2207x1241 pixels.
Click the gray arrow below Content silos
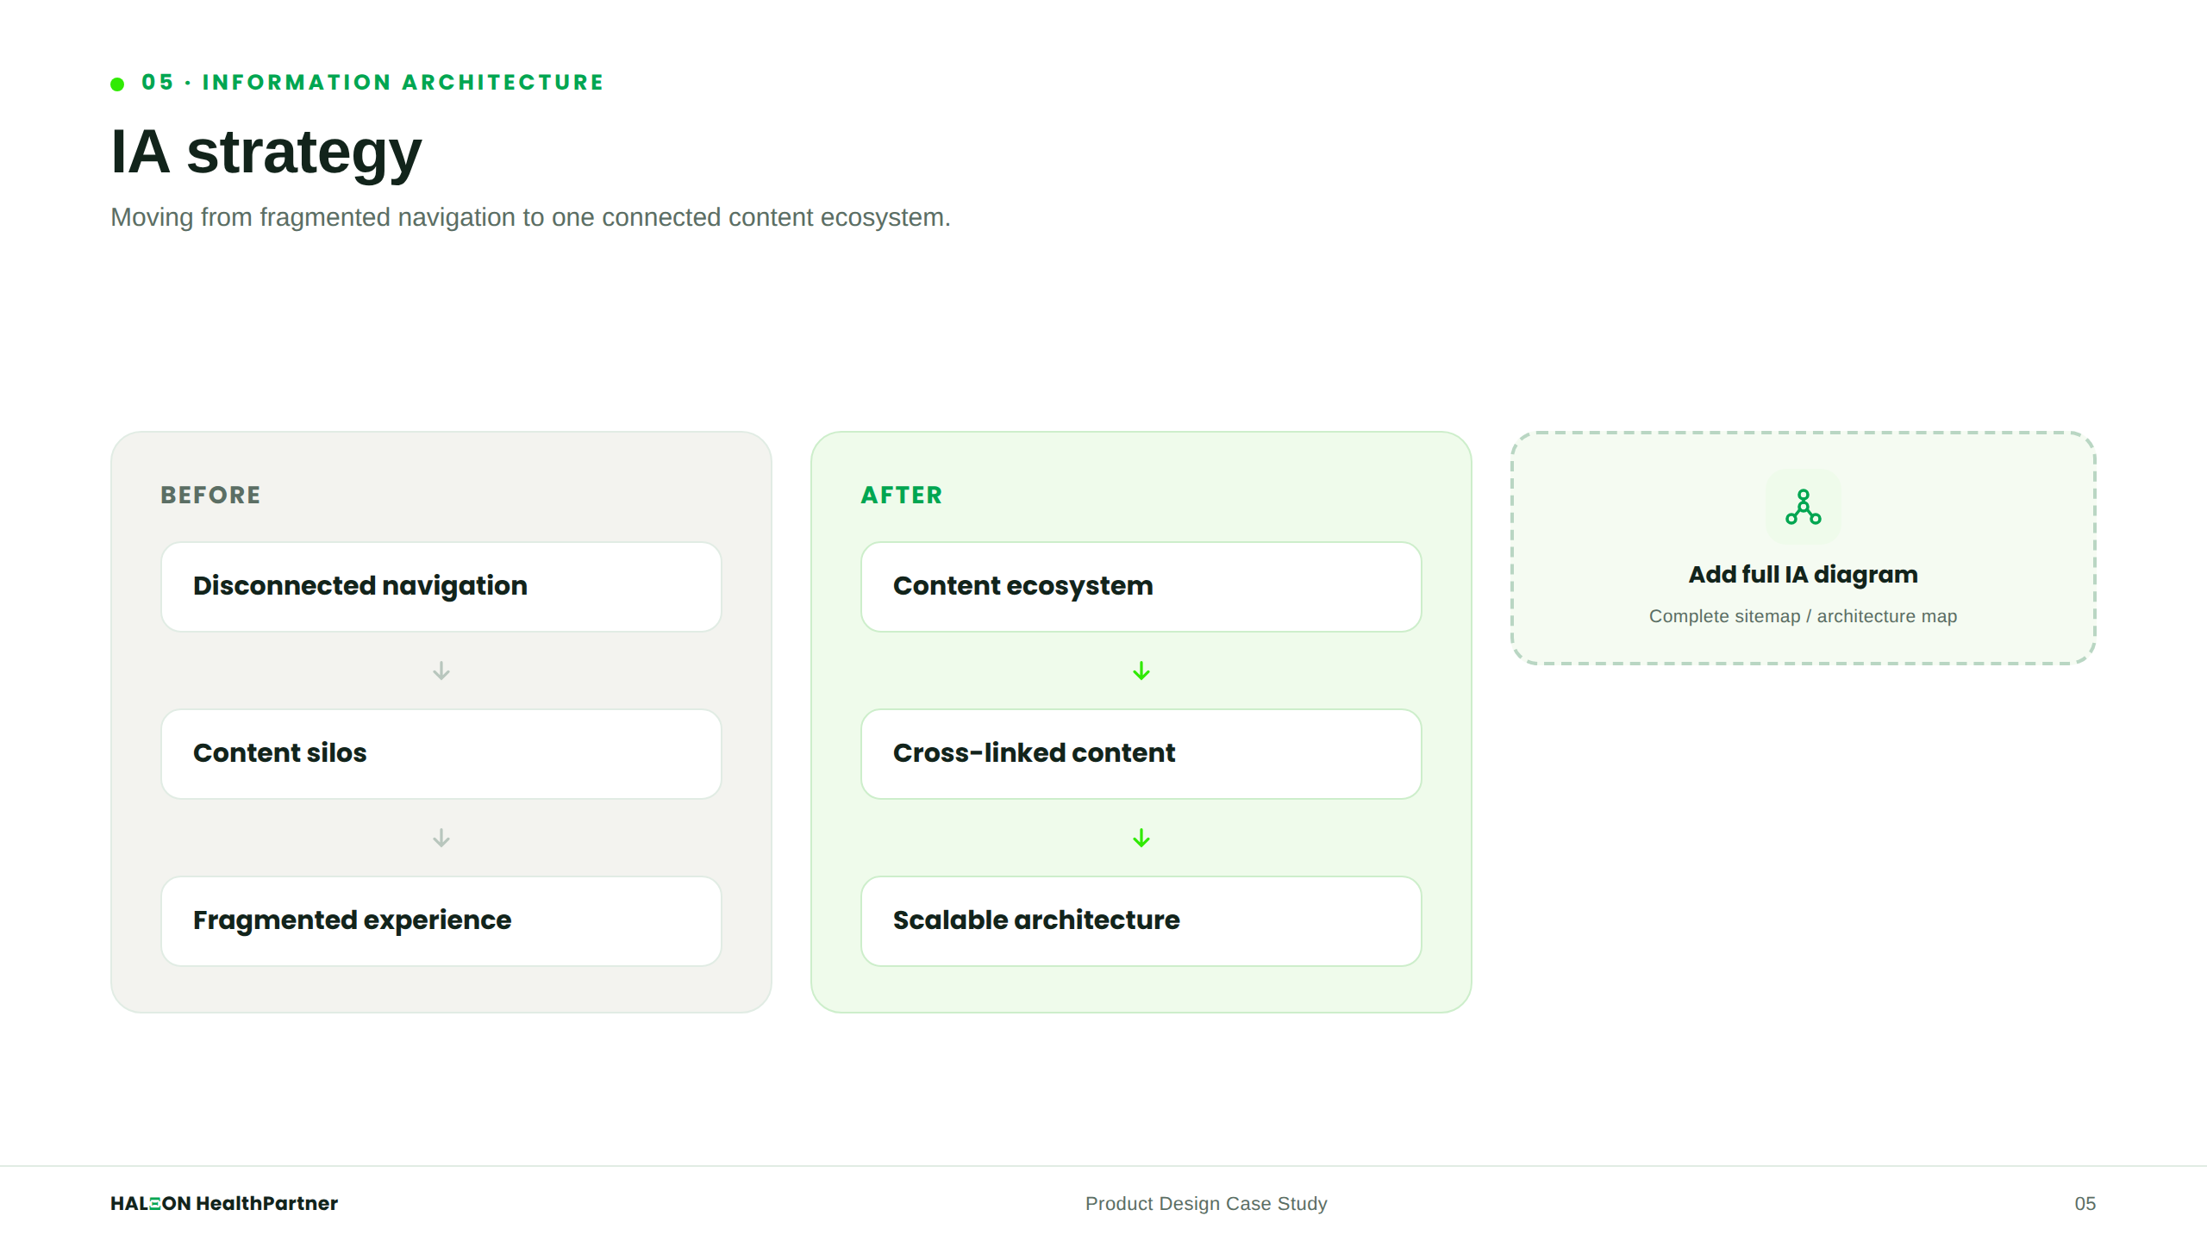coord(441,838)
